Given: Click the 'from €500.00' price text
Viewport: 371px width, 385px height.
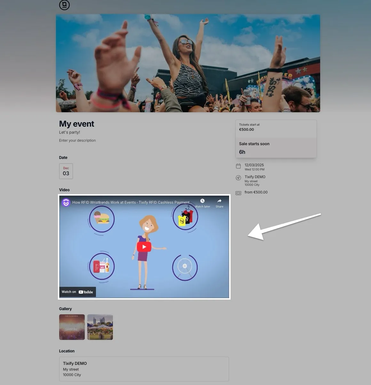Looking at the screenshot, I should pyautogui.click(x=256, y=192).
